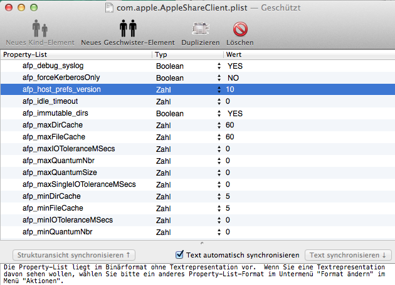
Task: Select the afp_maxQuantumNbr key
Action: 58,161
